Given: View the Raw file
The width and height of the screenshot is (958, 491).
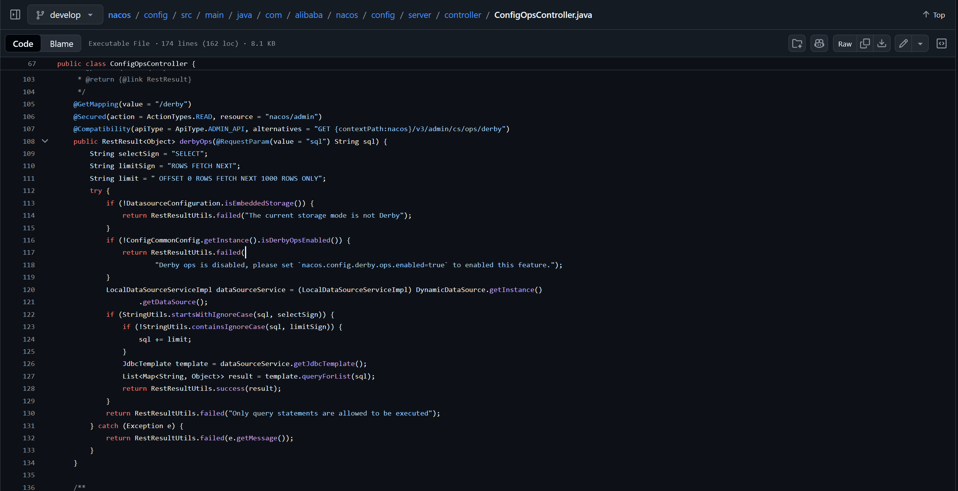Looking at the screenshot, I should 845,44.
